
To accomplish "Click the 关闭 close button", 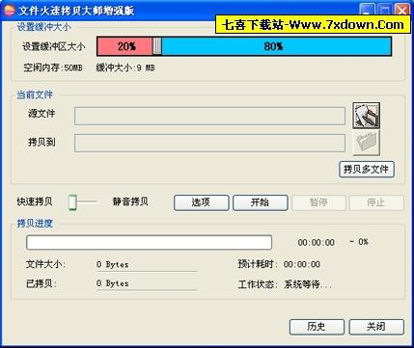I will 376,327.
